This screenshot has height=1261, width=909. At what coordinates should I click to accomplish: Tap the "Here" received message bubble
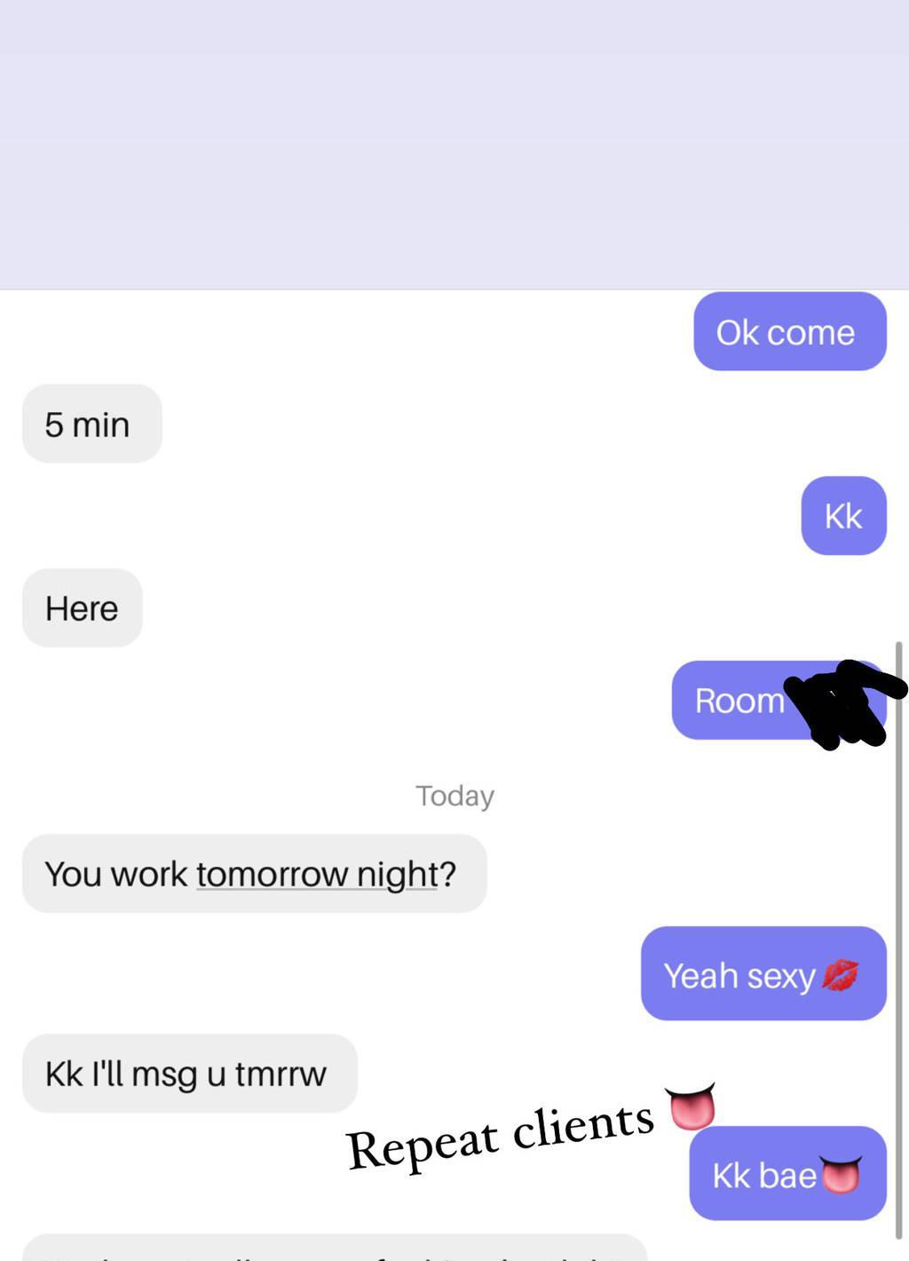click(82, 608)
